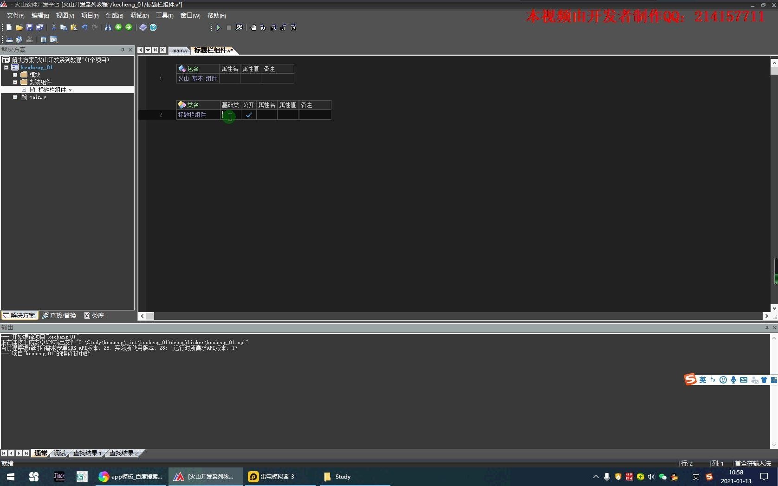
Task: Click the green Navigate Forward arrow
Action: pos(129,27)
